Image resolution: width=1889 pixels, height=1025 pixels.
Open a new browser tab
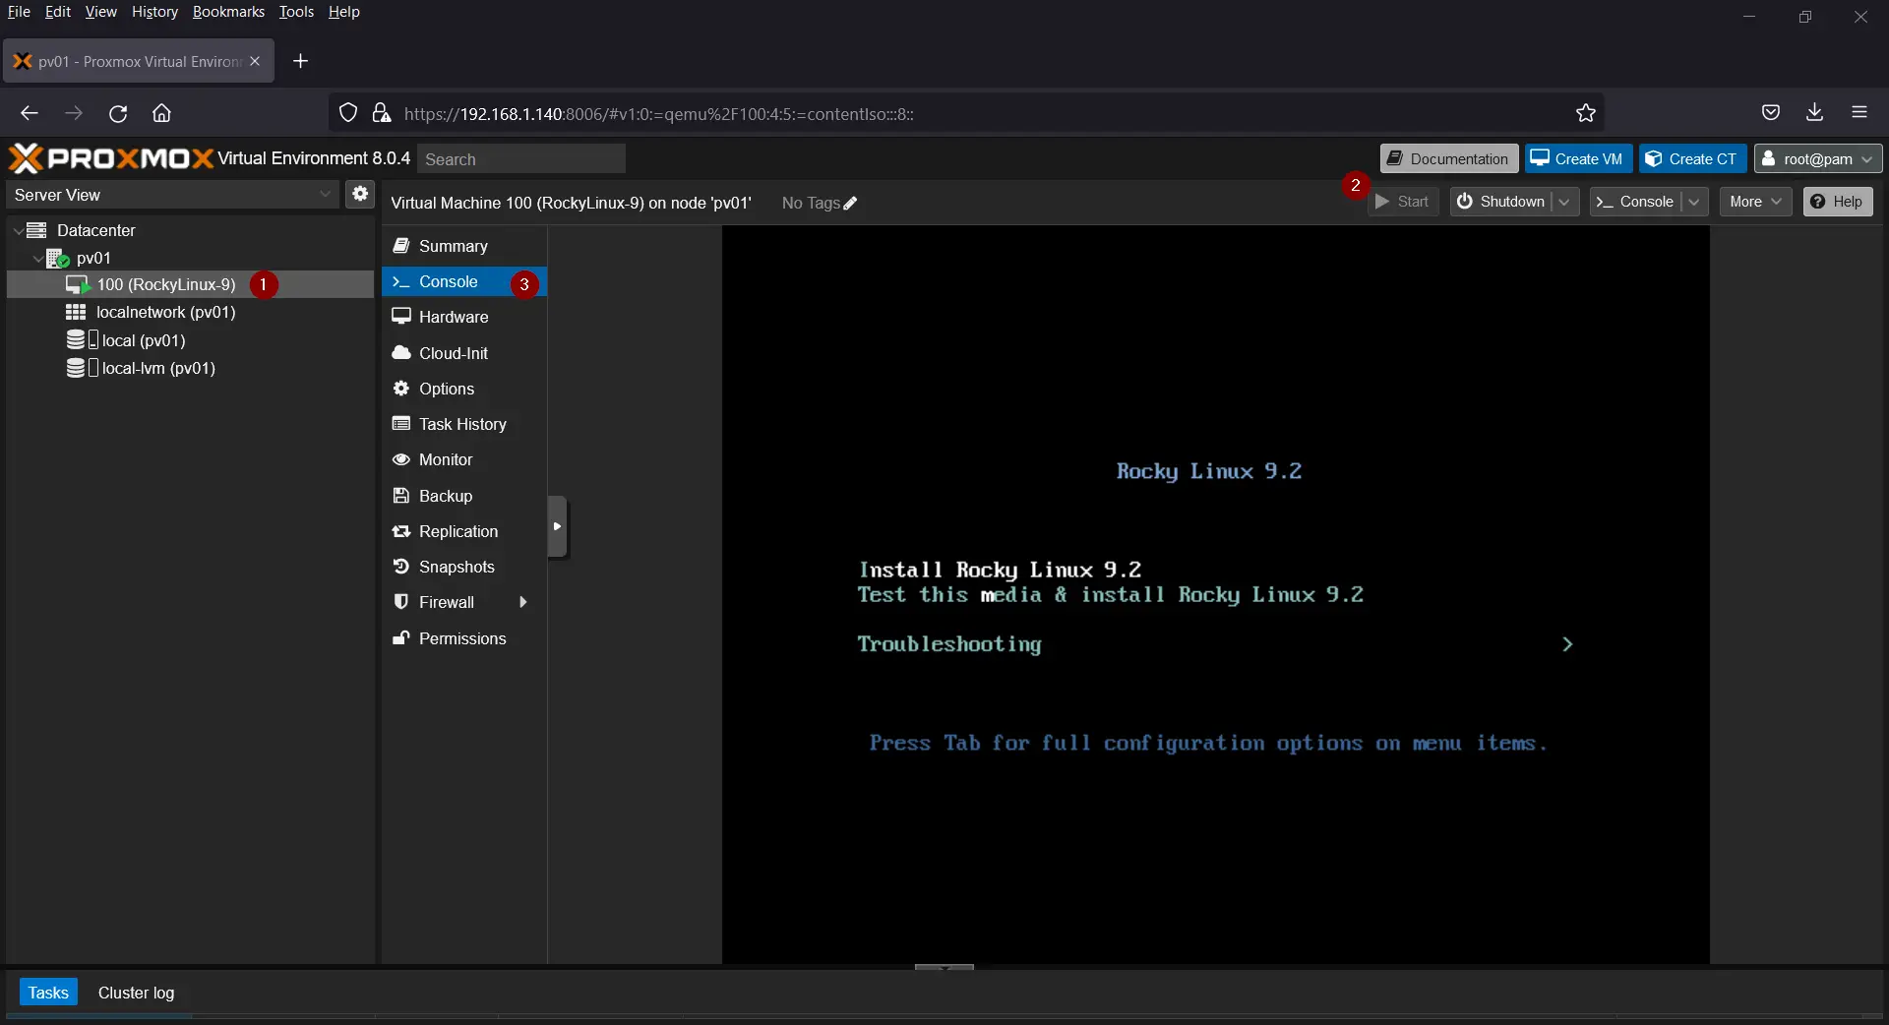[x=301, y=61]
